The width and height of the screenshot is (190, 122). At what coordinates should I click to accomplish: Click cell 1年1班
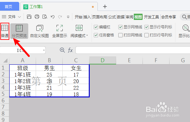23,74
